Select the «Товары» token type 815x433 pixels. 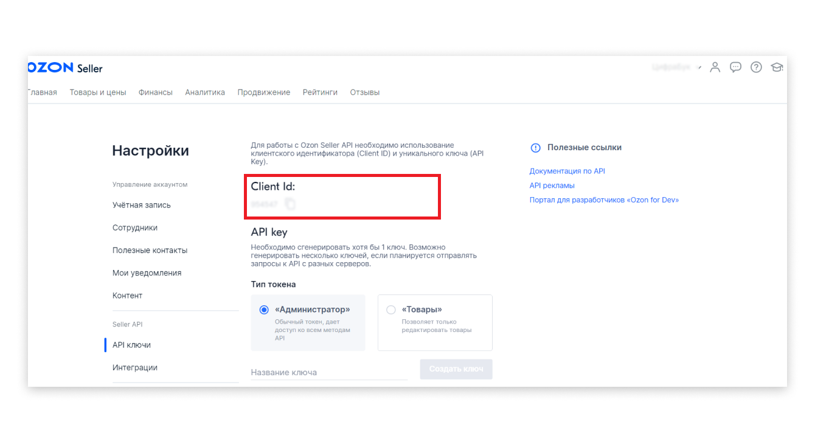tap(435, 323)
